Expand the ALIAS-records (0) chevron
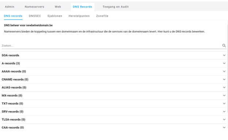The image size is (228, 140). click(x=224, y=87)
